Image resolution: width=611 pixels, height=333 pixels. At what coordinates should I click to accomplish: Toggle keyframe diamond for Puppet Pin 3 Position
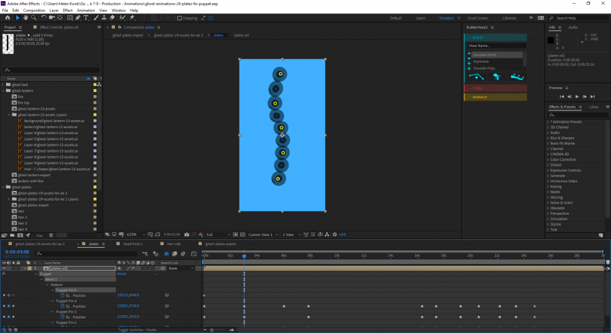[x=8, y=317]
